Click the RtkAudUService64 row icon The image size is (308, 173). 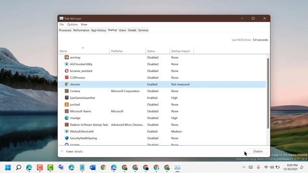(66, 131)
